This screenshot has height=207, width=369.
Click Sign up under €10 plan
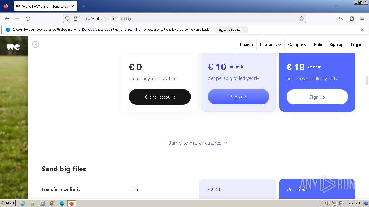pos(238,97)
